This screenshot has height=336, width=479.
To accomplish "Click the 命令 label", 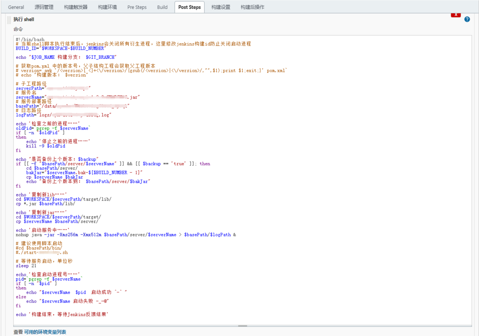I will tap(18, 29).
